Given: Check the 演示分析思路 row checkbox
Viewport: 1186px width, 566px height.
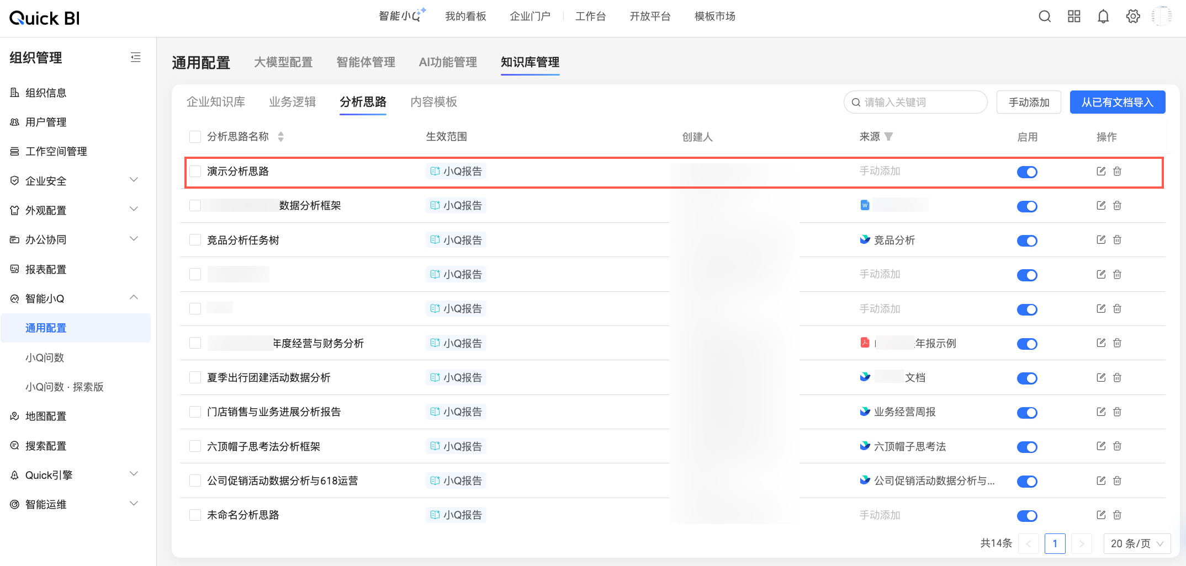Looking at the screenshot, I should click(195, 171).
